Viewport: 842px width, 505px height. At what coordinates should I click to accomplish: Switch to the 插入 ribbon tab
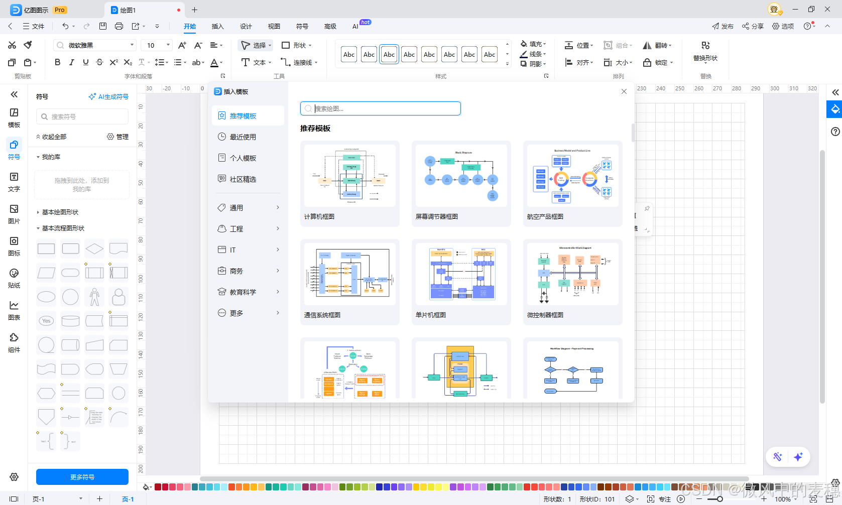[x=217, y=26]
